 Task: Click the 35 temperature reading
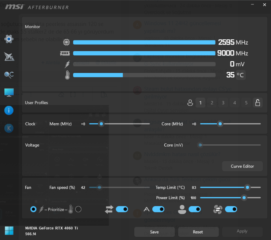click(x=230, y=75)
